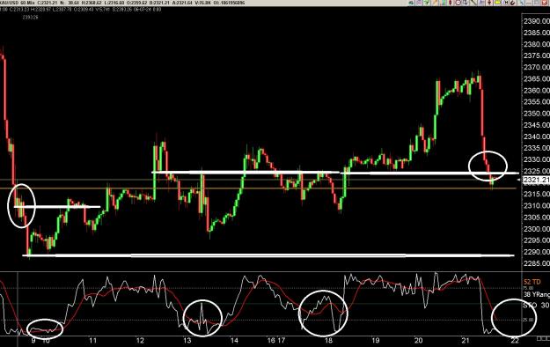Click the date label 21 on time axis
This screenshot has width=550, height=347.
tap(466, 340)
